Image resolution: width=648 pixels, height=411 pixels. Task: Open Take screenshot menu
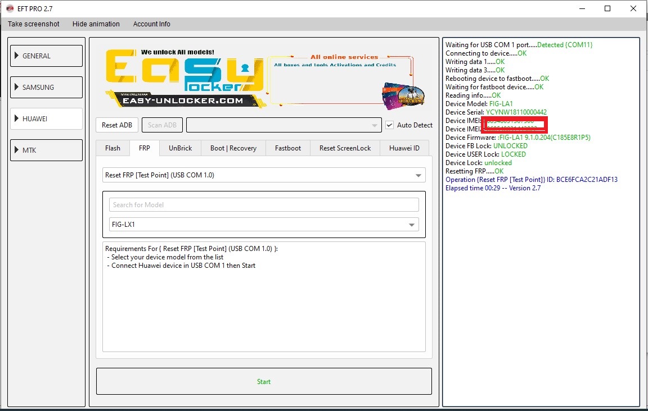pos(34,24)
